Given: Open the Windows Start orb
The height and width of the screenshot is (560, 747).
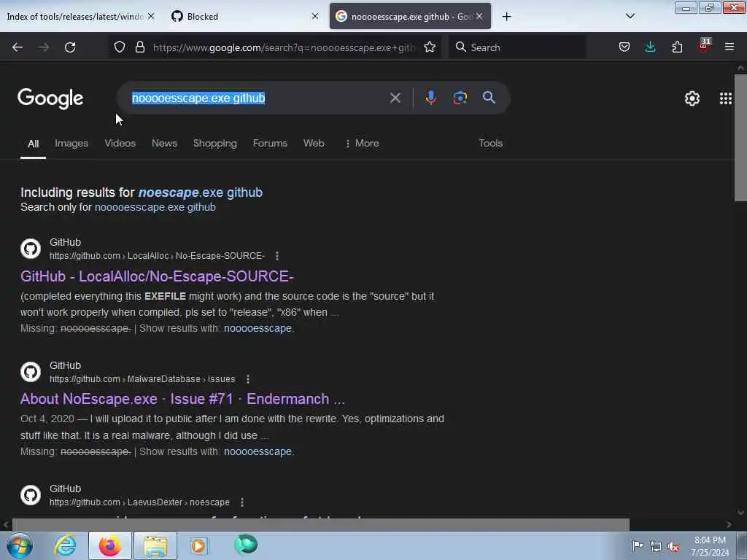Looking at the screenshot, I should pyautogui.click(x=20, y=545).
